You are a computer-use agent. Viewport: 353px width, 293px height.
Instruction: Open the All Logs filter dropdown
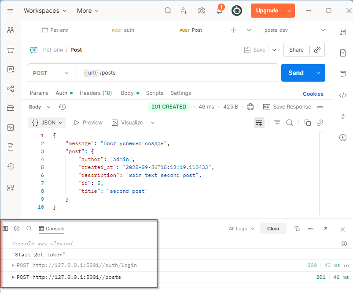click(x=242, y=229)
